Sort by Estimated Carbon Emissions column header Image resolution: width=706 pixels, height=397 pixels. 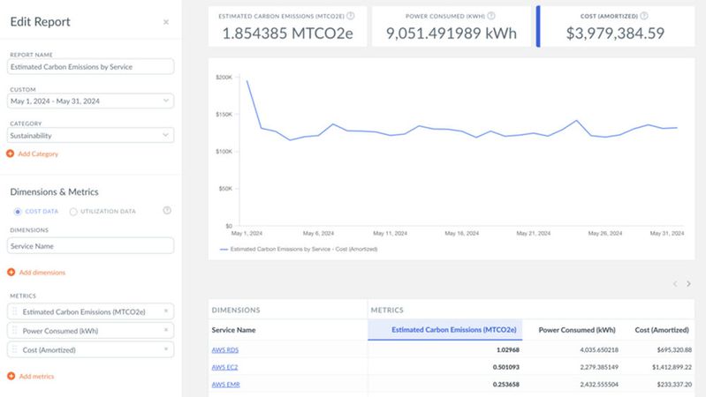tap(444, 330)
